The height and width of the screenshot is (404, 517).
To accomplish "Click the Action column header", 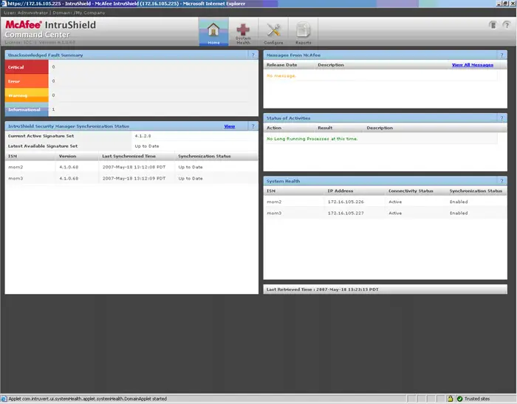I will (274, 128).
